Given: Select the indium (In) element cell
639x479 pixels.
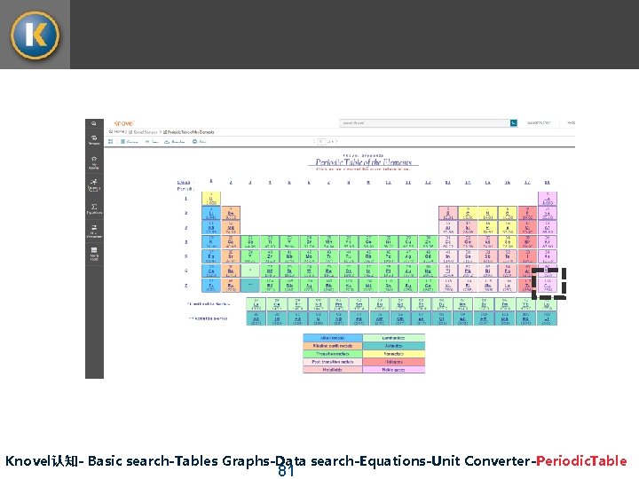Looking at the screenshot, I should click(x=448, y=256).
